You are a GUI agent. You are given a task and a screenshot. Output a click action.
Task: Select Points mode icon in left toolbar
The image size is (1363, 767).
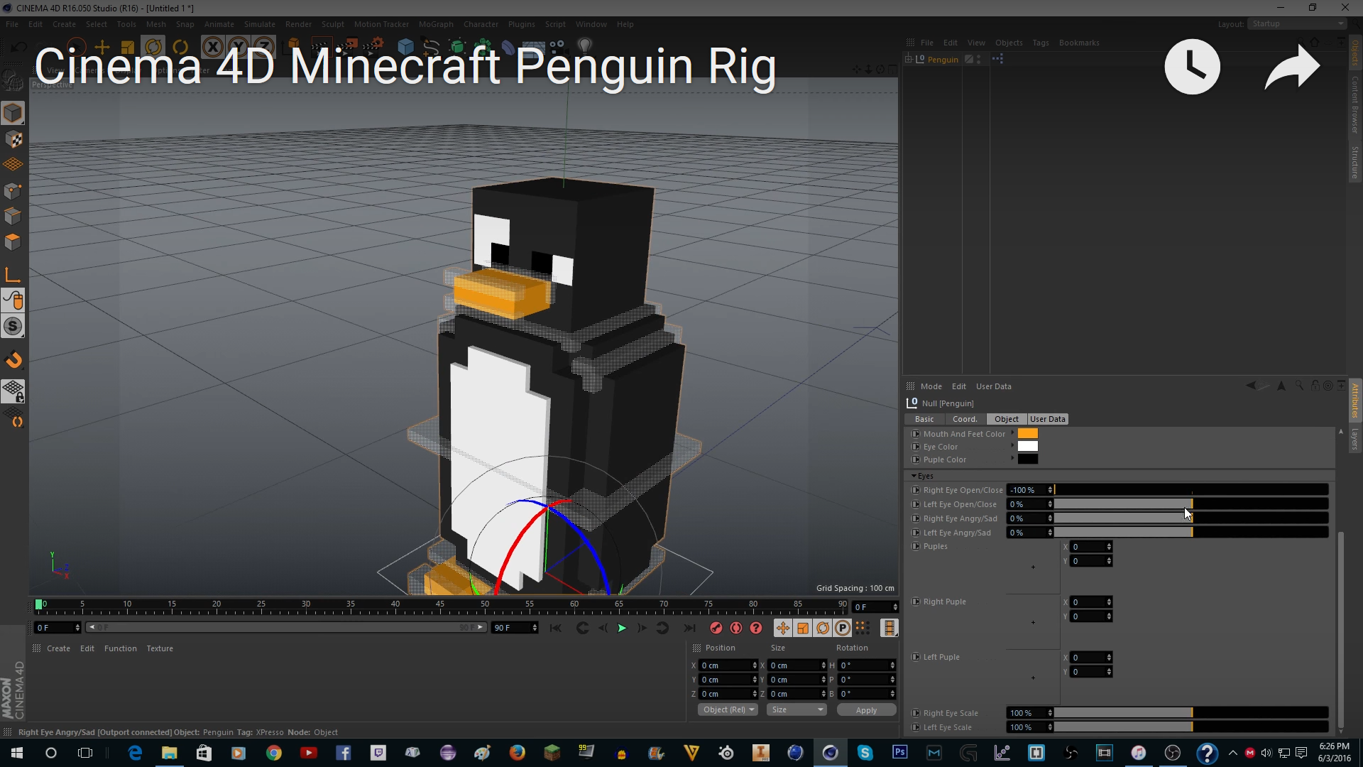click(x=13, y=191)
